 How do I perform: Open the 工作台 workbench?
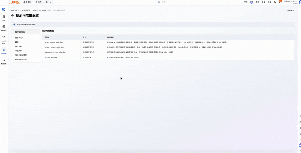[x=27, y=2]
